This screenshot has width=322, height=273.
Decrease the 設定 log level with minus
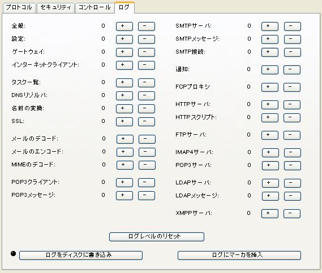146,39
